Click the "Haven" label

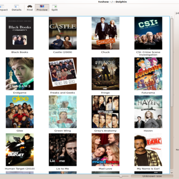[148, 131]
